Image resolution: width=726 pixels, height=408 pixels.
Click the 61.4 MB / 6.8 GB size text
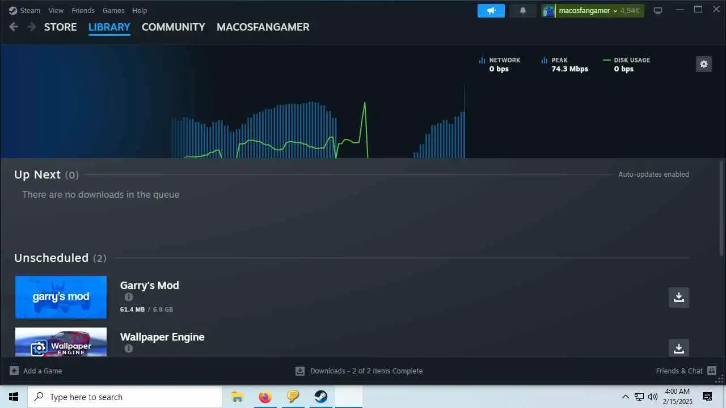[146, 309]
